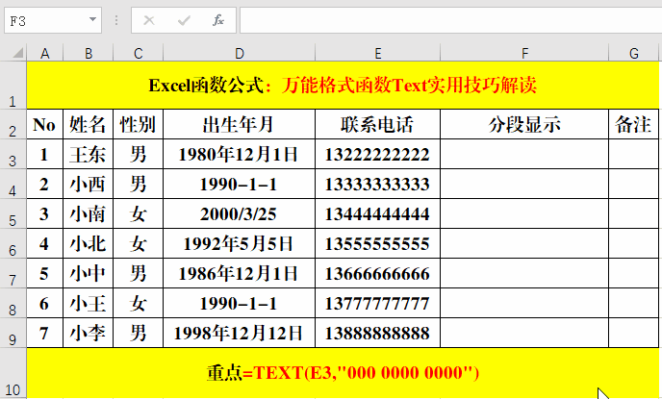Click the title cell 'Excel函数公式'
The width and height of the screenshot is (662, 399).
343,86
